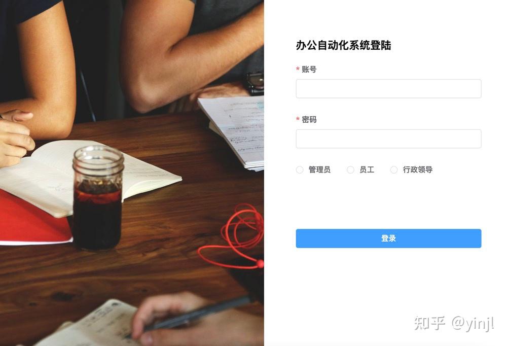The height and width of the screenshot is (346, 507).
Task: Click the glass jar in the photo
Action: click(98, 198)
